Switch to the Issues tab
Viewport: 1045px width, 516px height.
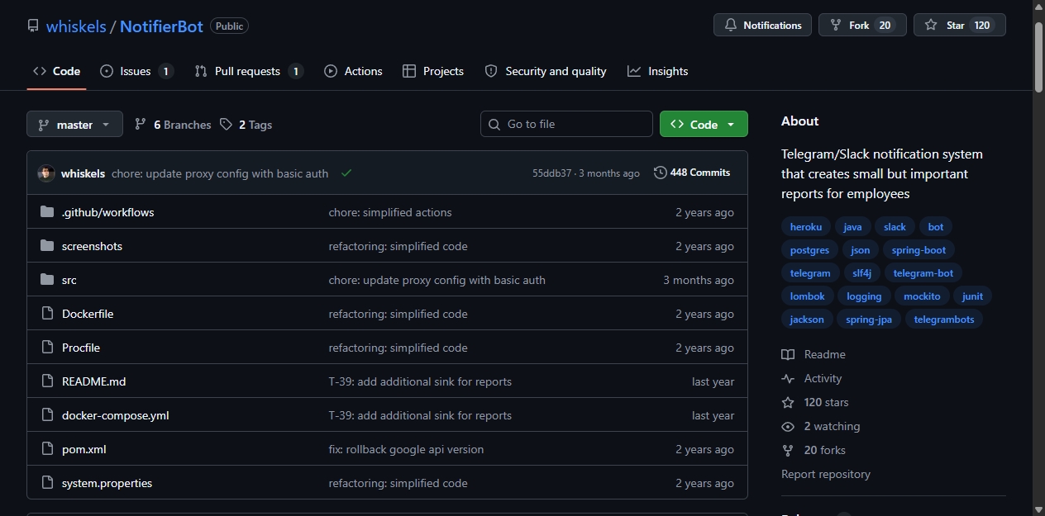pos(136,71)
